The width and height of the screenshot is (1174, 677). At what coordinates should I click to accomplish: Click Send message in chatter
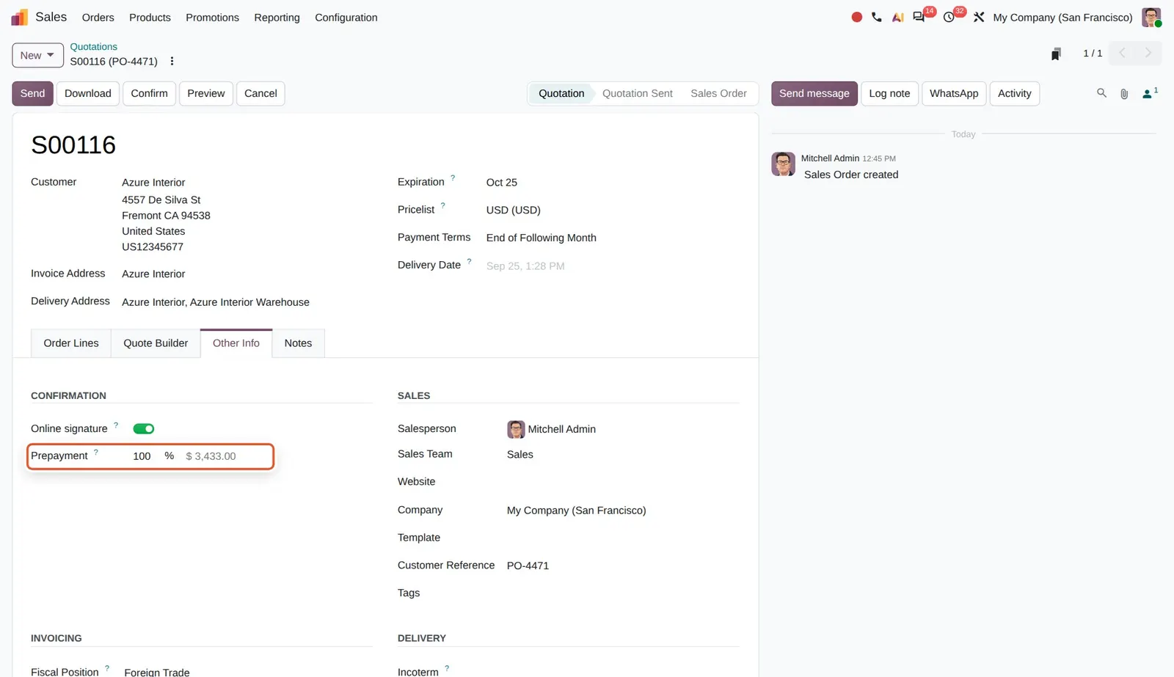[814, 94]
